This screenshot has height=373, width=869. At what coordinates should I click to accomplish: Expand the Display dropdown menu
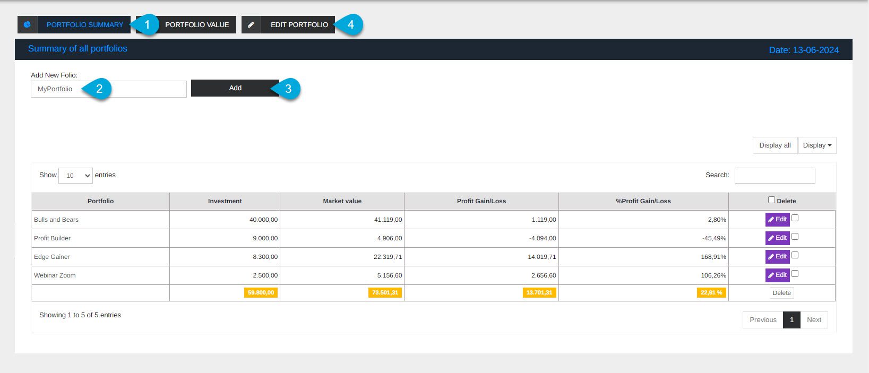pos(817,145)
